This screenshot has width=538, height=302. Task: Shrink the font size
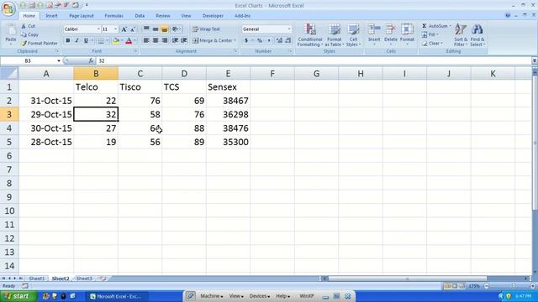pos(133,29)
